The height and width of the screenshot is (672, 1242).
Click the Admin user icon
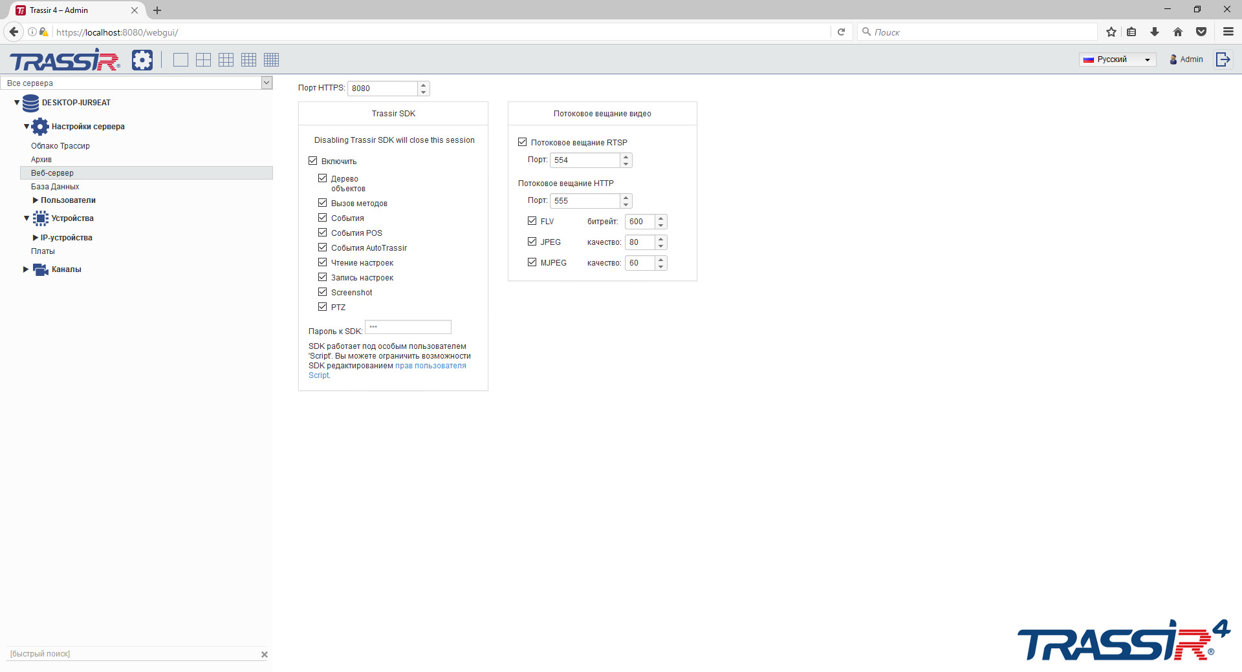coord(1173,59)
